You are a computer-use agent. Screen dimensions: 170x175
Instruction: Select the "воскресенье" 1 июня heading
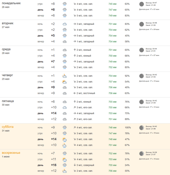(x=11, y=153)
